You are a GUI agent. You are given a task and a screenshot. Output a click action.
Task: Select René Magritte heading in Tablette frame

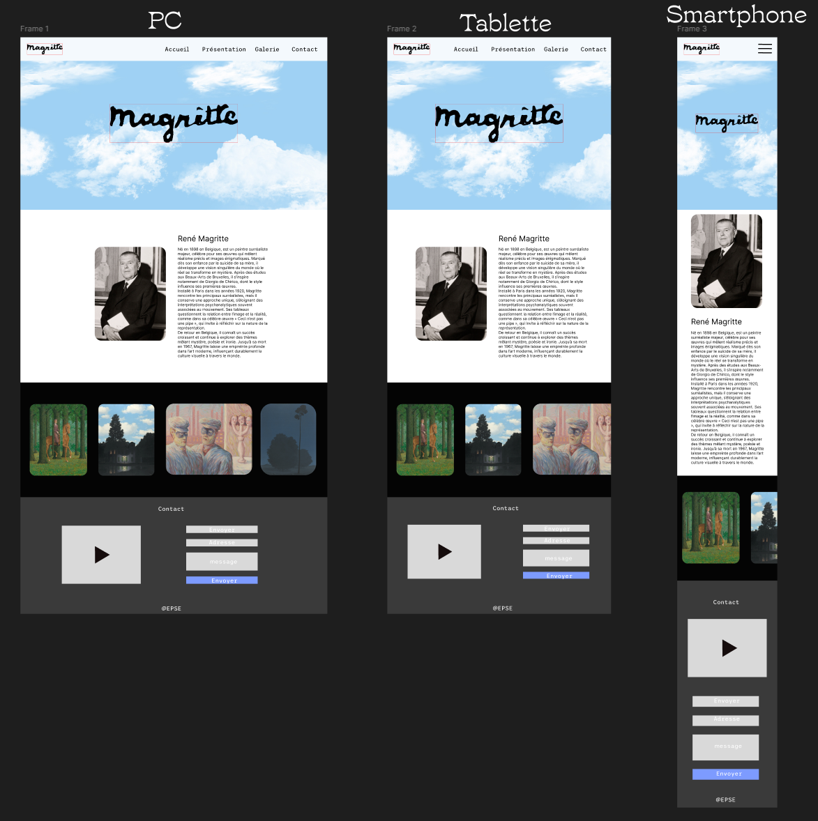[x=524, y=239]
